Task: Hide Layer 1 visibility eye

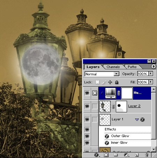Action: [87, 120]
